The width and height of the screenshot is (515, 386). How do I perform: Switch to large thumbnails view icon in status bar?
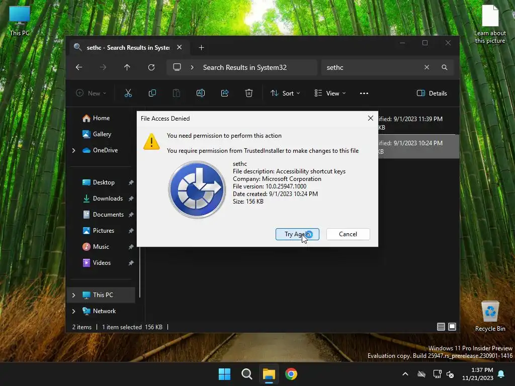pyautogui.click(x=452, y=327)
